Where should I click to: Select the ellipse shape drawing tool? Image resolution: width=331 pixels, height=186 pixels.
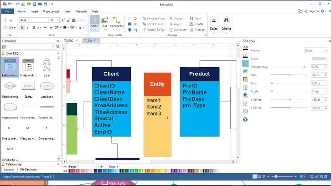click(130, 30)
